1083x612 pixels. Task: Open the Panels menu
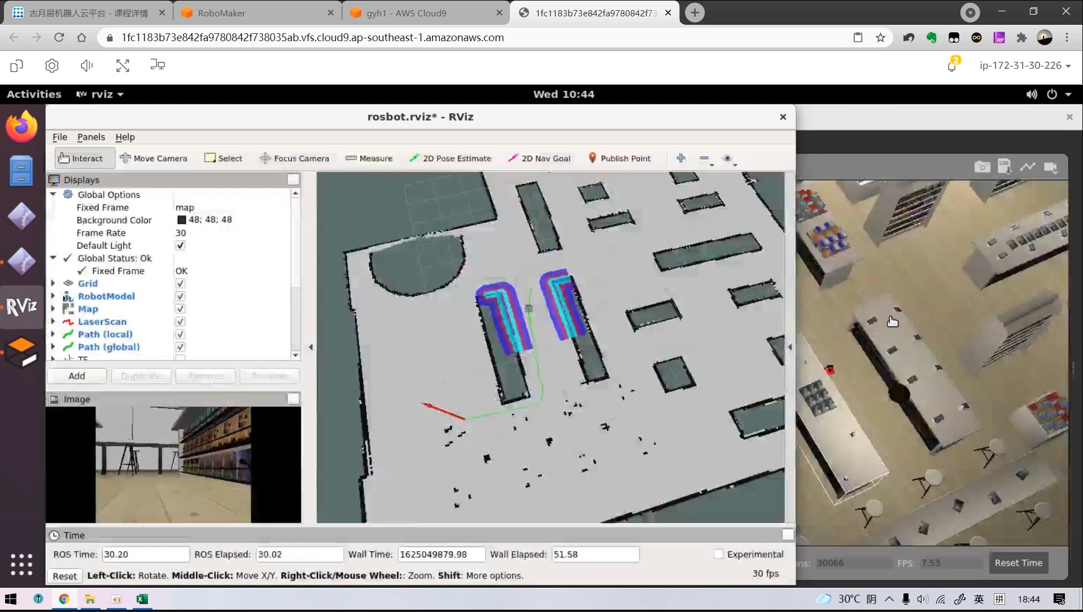[x=91, y=137]
